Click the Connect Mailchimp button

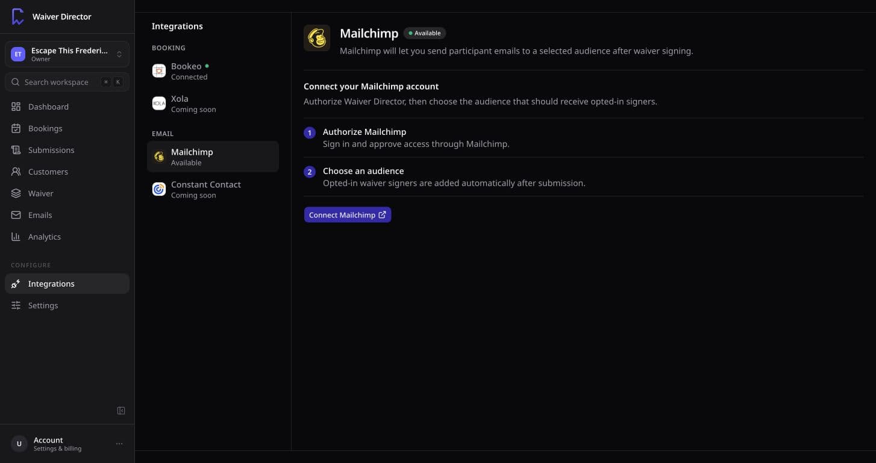coord(348,215)
